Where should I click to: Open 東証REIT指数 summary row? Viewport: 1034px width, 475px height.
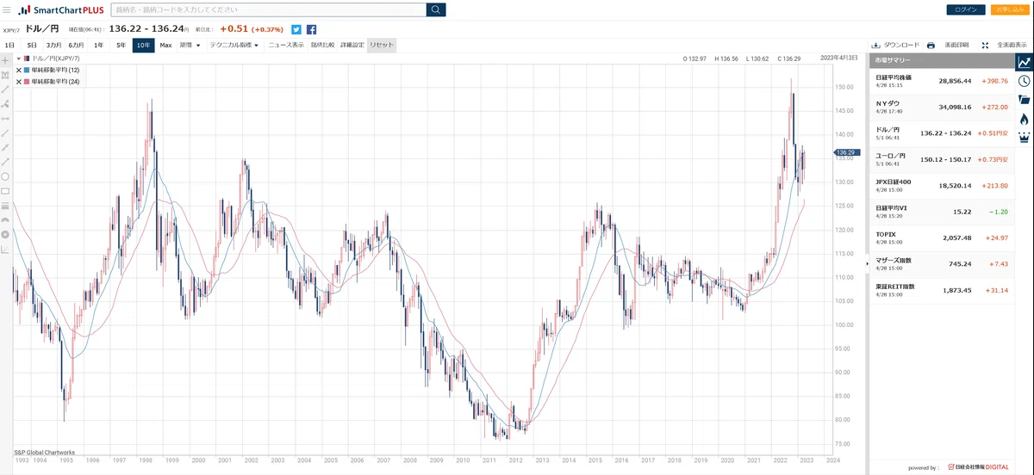click(941, 290)
